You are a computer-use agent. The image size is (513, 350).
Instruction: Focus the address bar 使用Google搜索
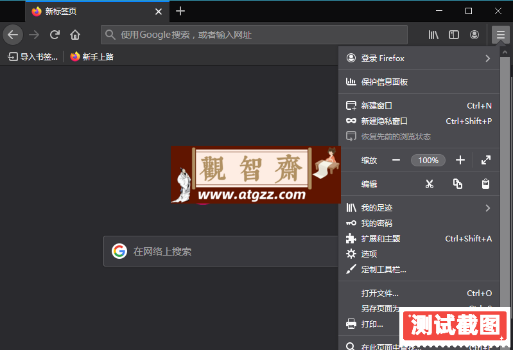point(254,35)
